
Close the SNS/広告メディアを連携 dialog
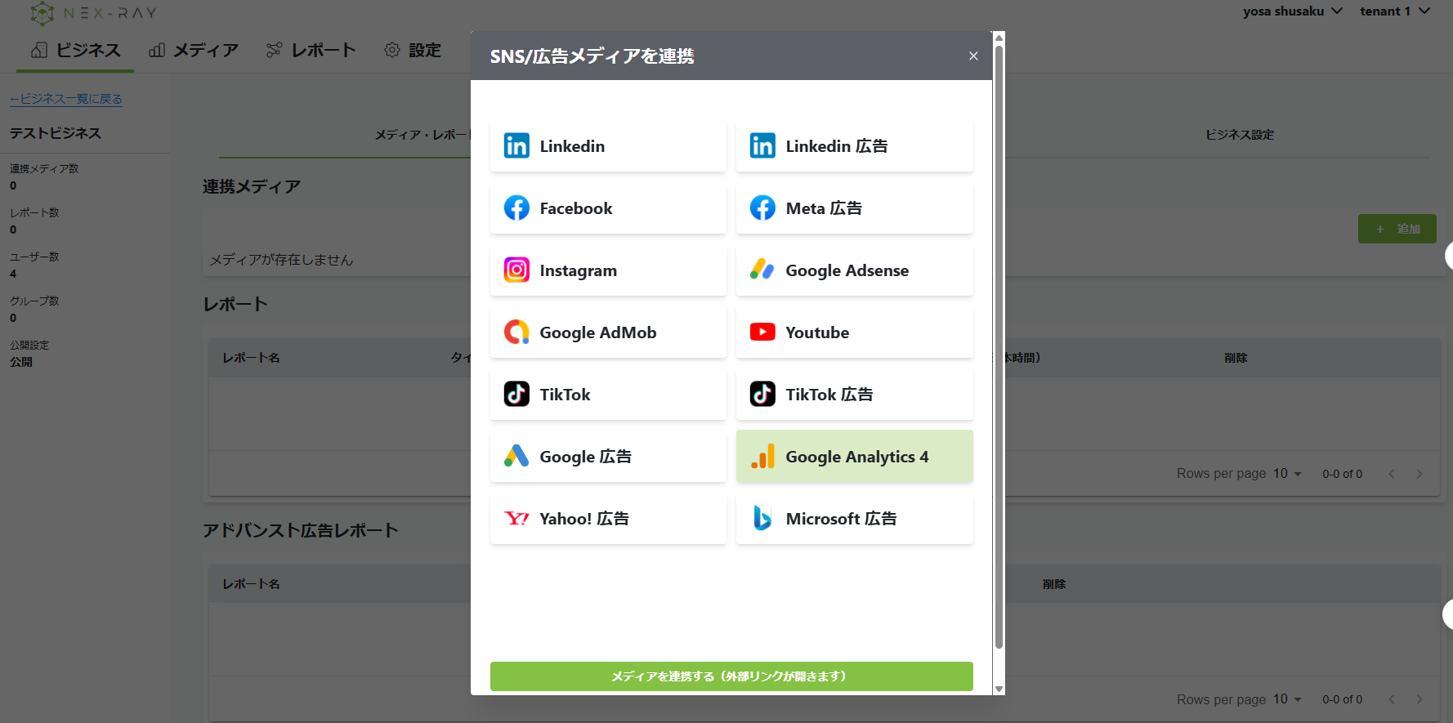(x=973, y=56)
